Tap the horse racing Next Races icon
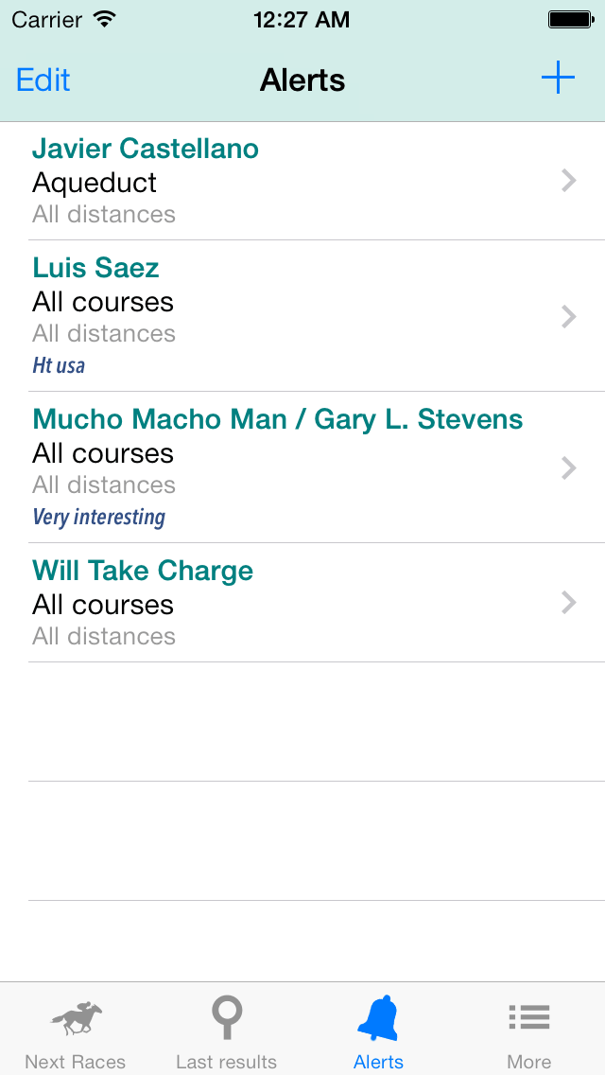This screenshot has width=605, height=1075. pyautogui.click(x=76, y=1019)
